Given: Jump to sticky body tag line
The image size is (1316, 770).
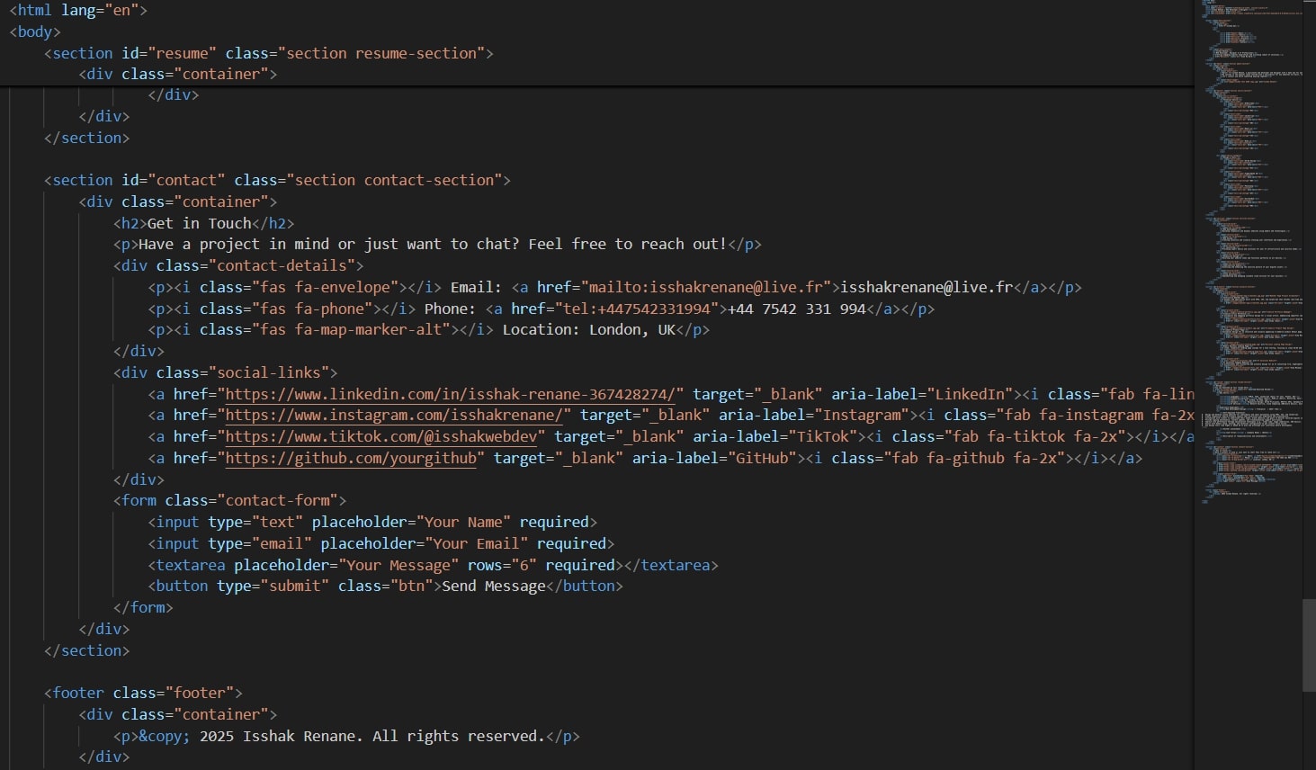Looking at the screenshot, I should pyautogui.click(x=35, y=31).
